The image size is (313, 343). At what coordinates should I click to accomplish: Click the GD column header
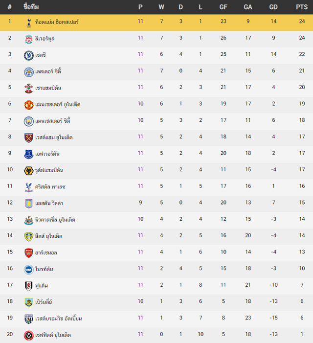click(x=273, y=7)
